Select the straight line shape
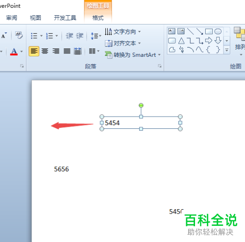 point(190,31)
